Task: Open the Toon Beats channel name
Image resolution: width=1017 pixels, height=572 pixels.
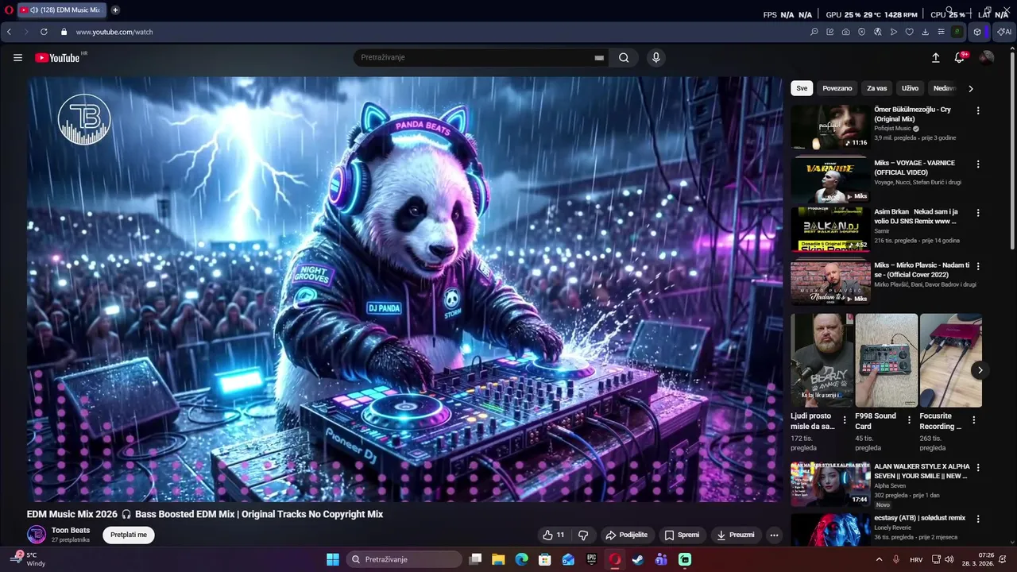Action: [x=71, y=530]
